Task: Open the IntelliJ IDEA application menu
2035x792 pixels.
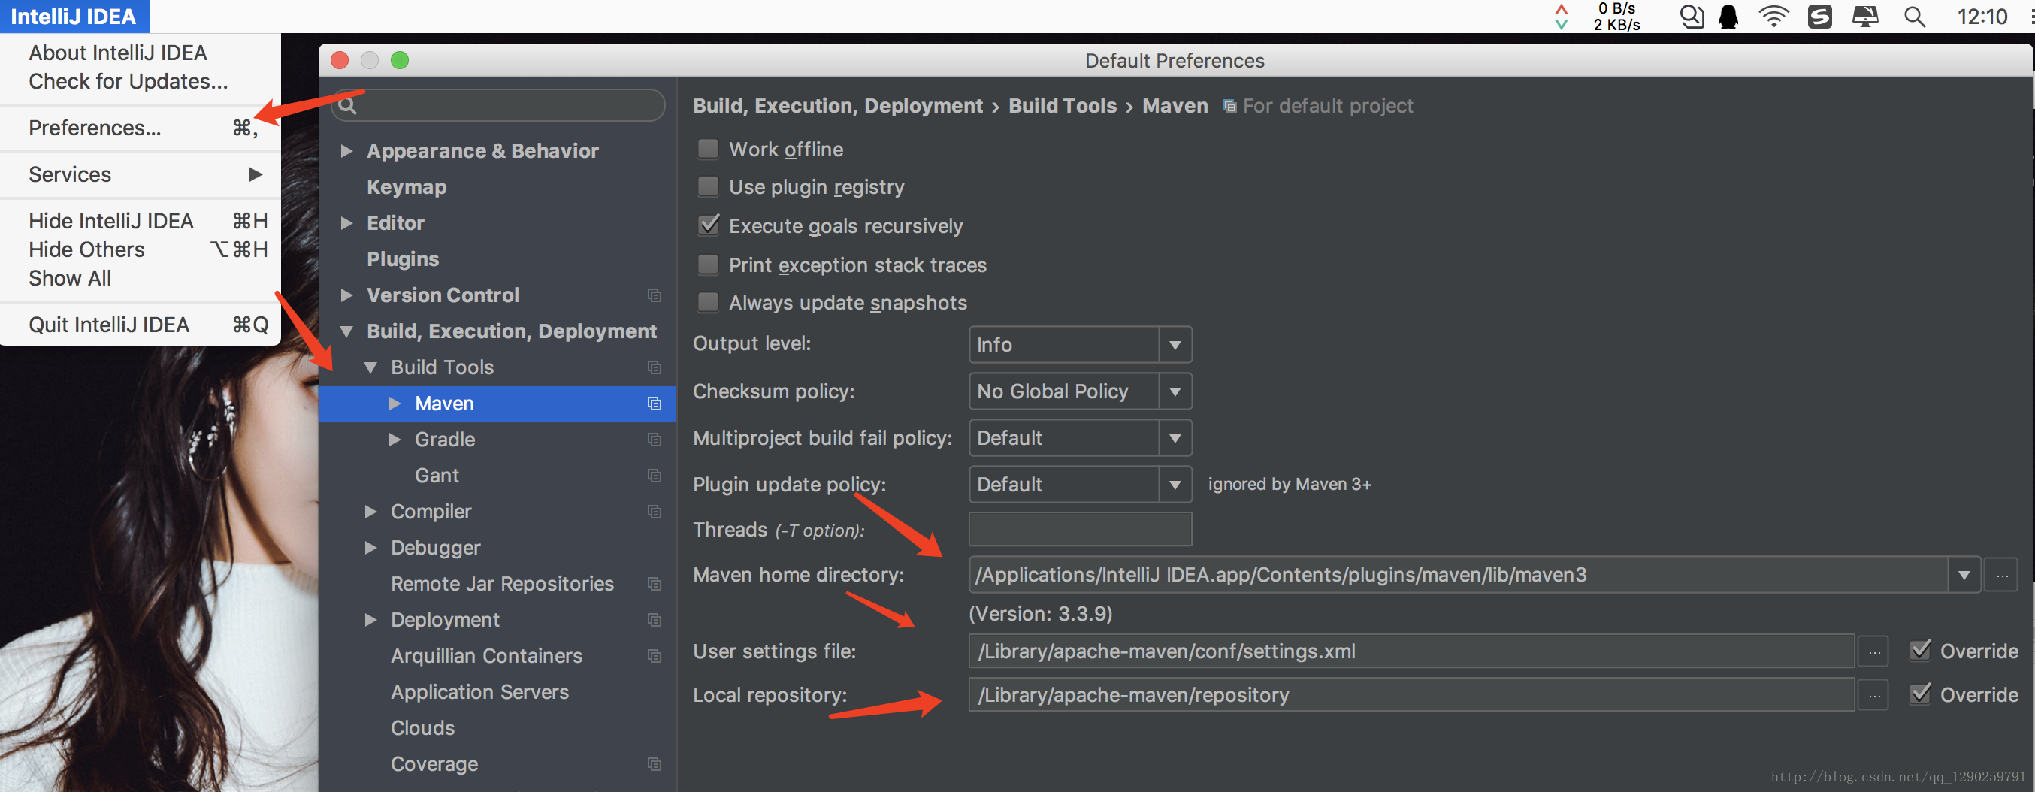Action: coord(74,17)
